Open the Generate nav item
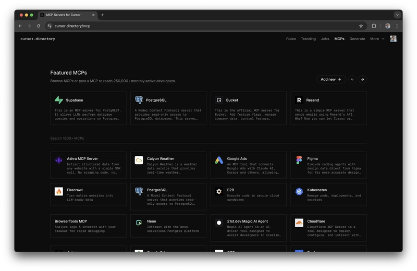Image resolution: width=417 pixels, height=271 pixels. coord(357,39)
